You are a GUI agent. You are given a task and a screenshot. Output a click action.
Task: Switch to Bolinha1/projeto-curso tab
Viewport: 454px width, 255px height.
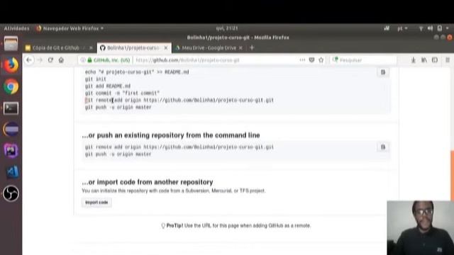click(x=134, y=47)
